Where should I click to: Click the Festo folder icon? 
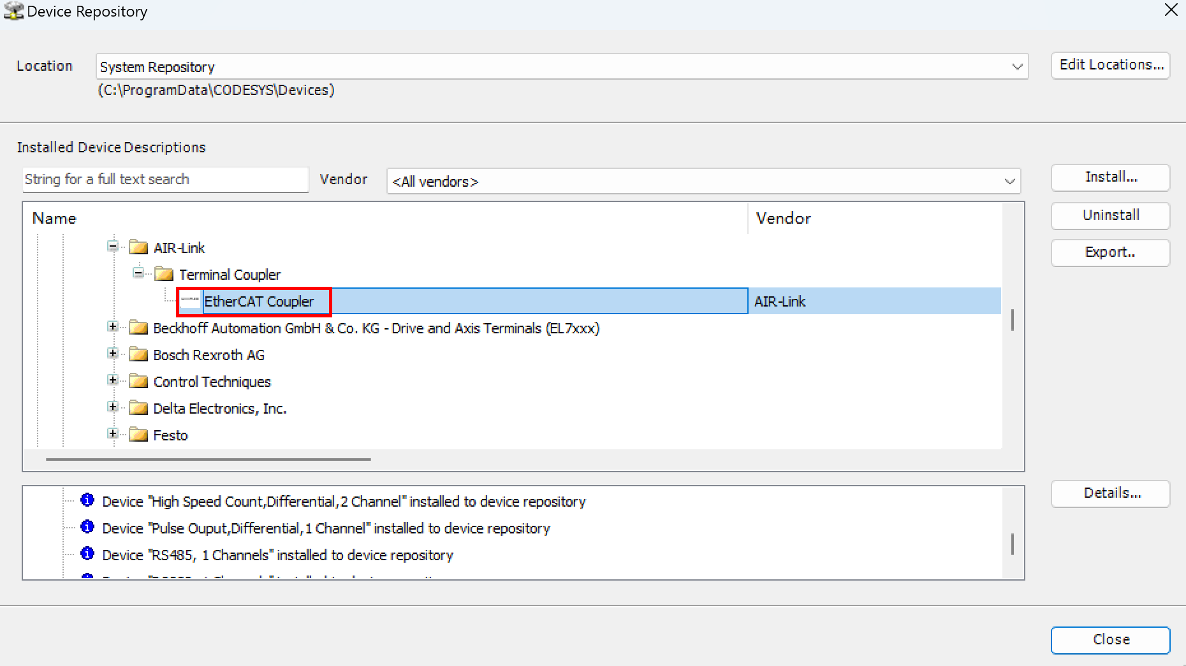[138, 435]
